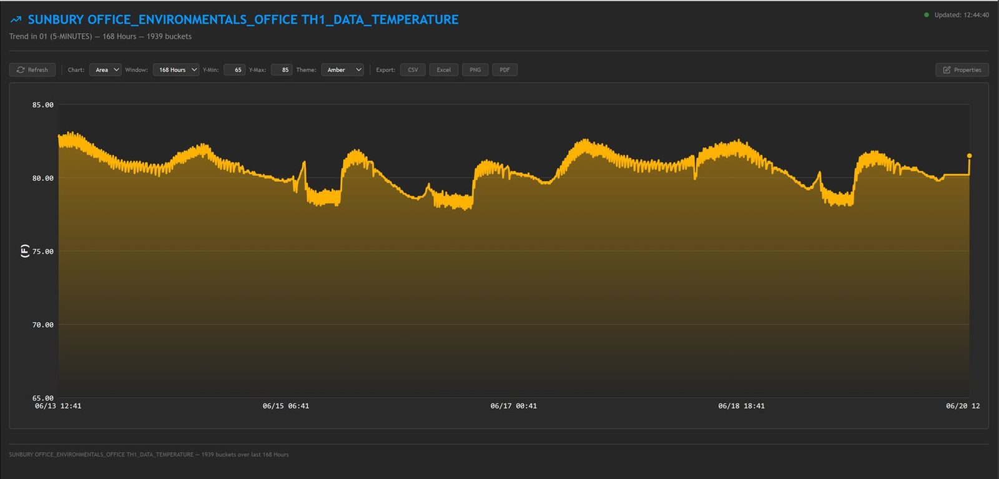Image resolution: width=999 pixels, height=479 pixels.
Task: Click the green update status dot
Action: [x=927, y=15]
